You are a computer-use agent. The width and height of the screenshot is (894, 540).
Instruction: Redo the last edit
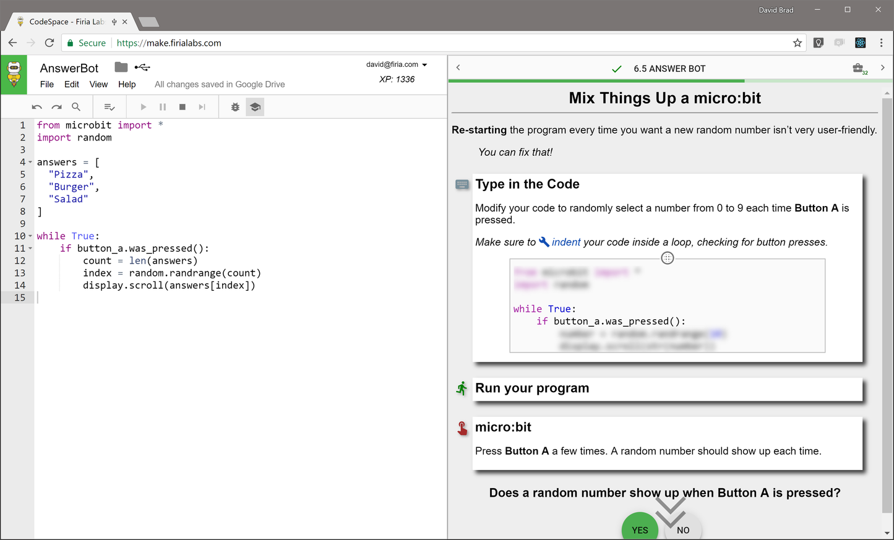pos(56,106)
